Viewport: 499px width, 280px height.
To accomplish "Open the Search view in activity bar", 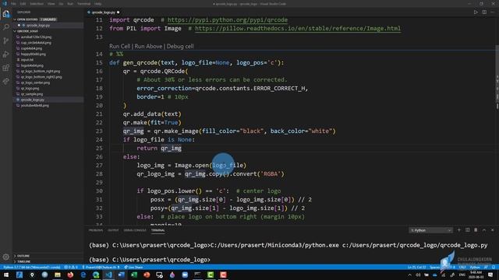I will tap(6, 27).
